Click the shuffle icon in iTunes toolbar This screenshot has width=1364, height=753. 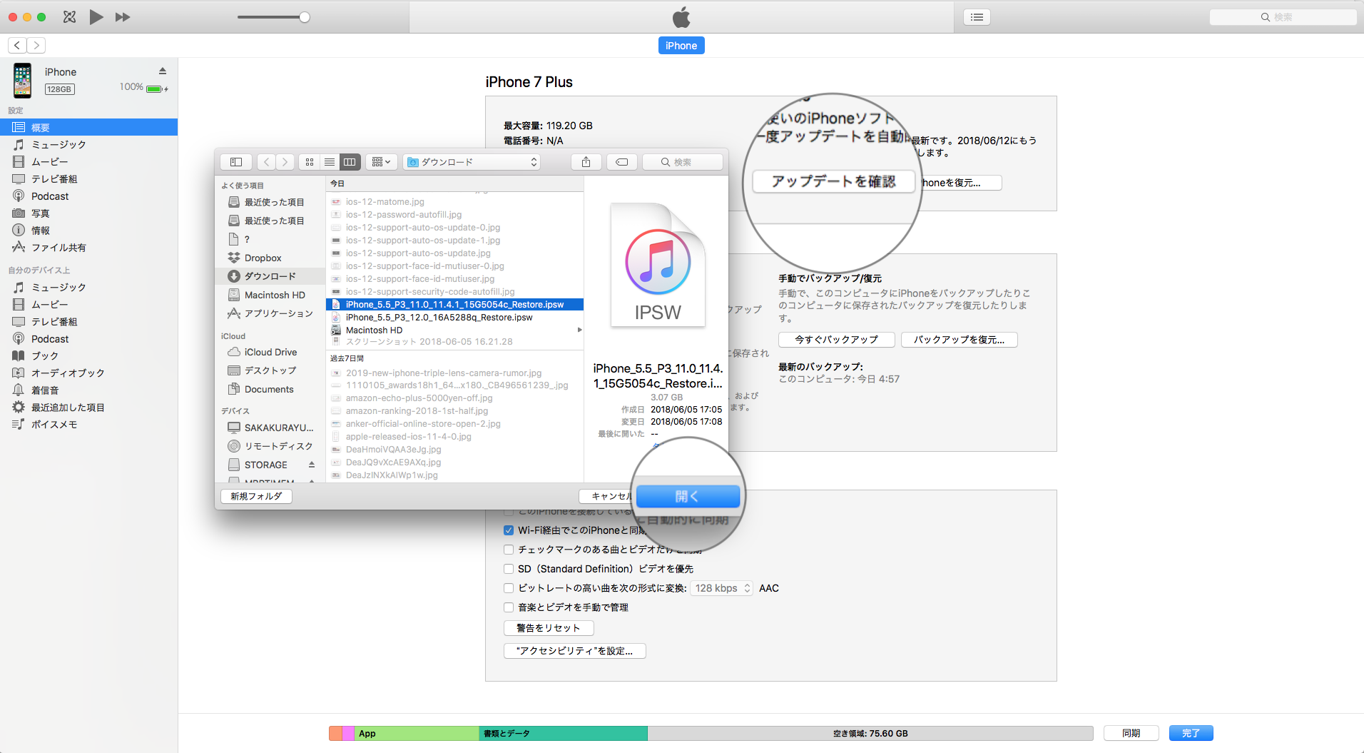69,17
